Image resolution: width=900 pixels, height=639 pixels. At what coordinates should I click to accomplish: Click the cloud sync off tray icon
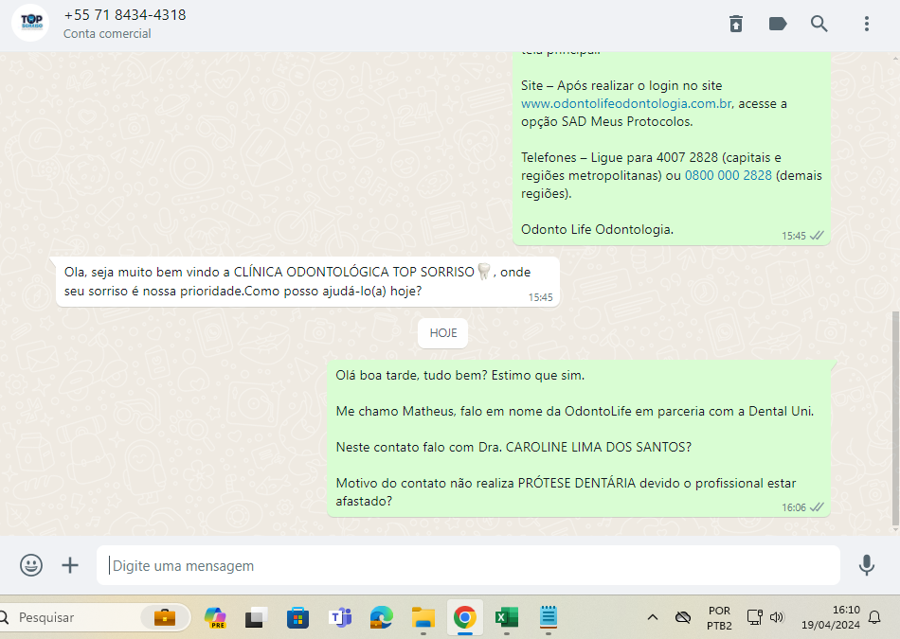pyautogui.click(x=683, y=617)
